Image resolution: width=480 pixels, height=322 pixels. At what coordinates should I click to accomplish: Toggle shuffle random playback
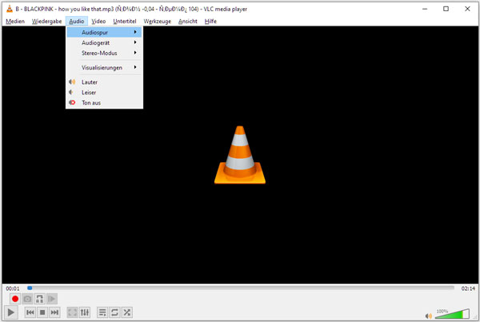(x=127, y=312)
